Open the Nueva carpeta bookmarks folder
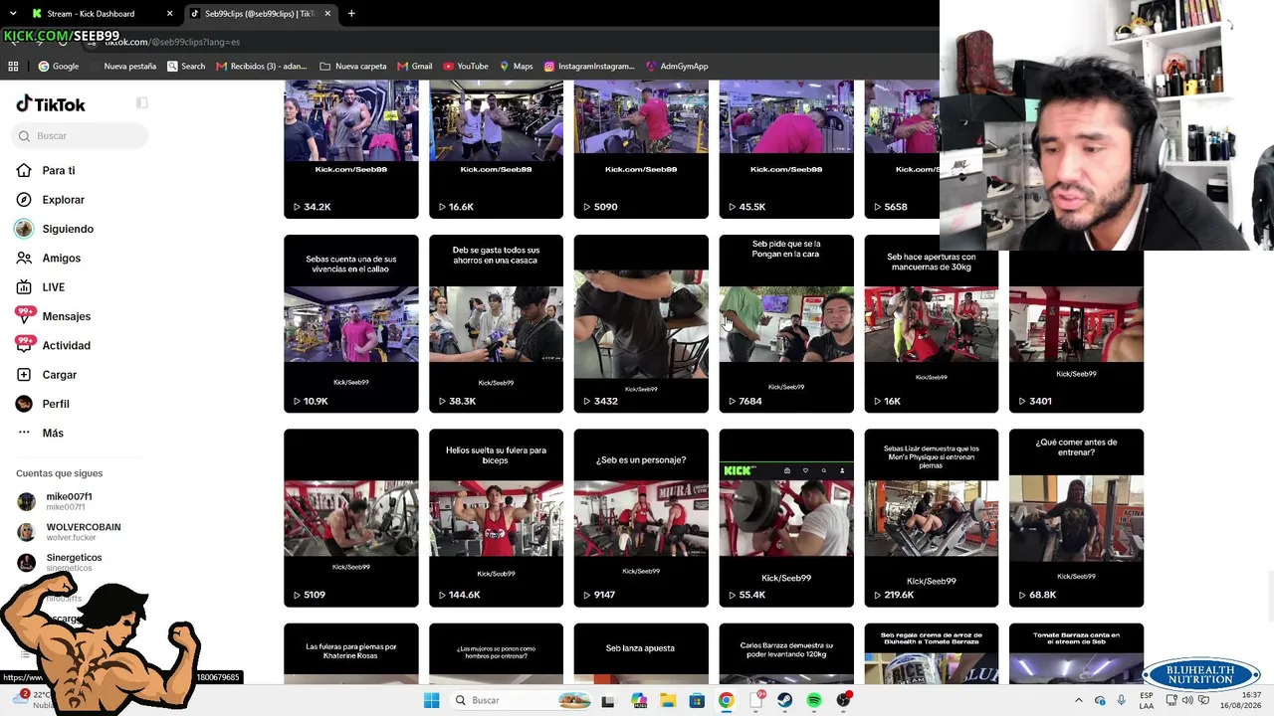The height and width of the screenshot is (716, 1274). tap(353, 67)
